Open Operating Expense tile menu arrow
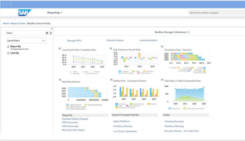The height and width of the screenshot is (141, 245). [x=60, y=80]
